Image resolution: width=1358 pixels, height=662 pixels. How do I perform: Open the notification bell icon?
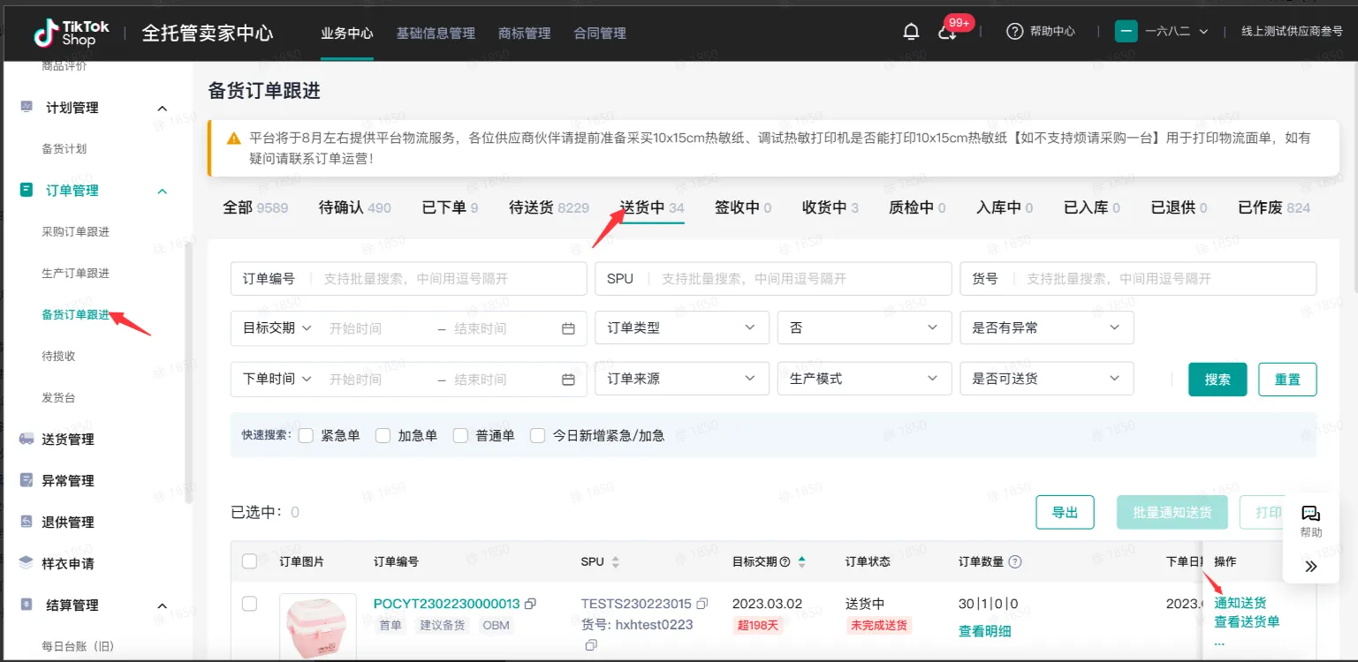click(x=911, y=32)
